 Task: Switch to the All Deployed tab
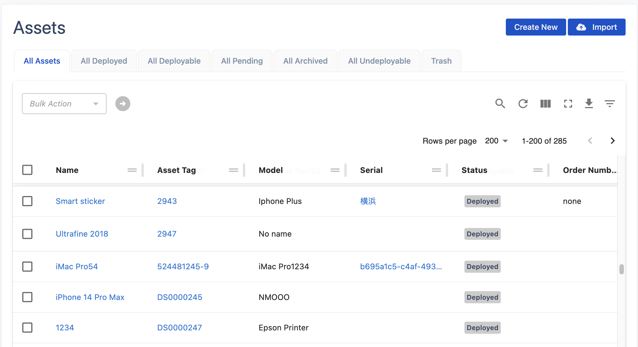(x=104, y=61)
